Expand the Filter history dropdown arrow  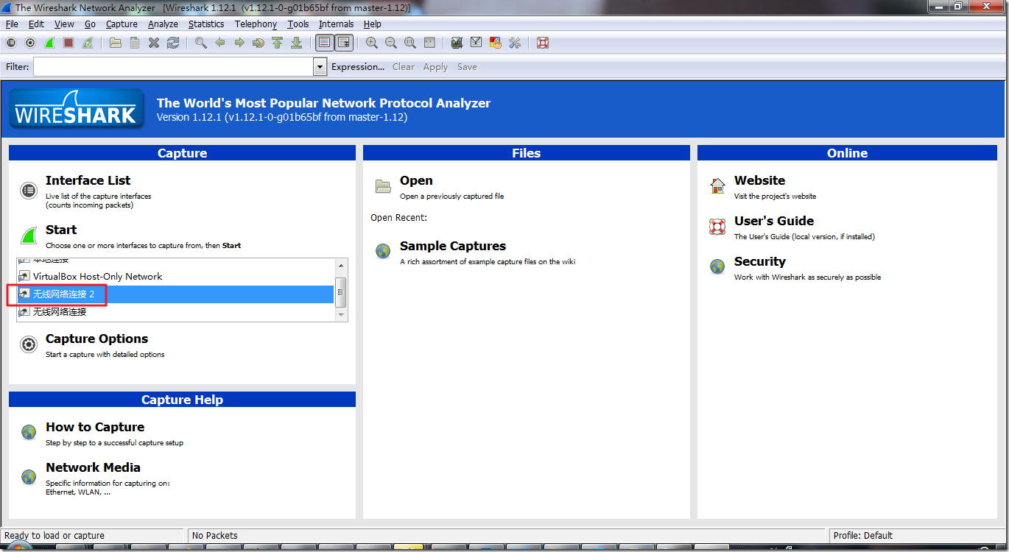click(x=320, y=67)
